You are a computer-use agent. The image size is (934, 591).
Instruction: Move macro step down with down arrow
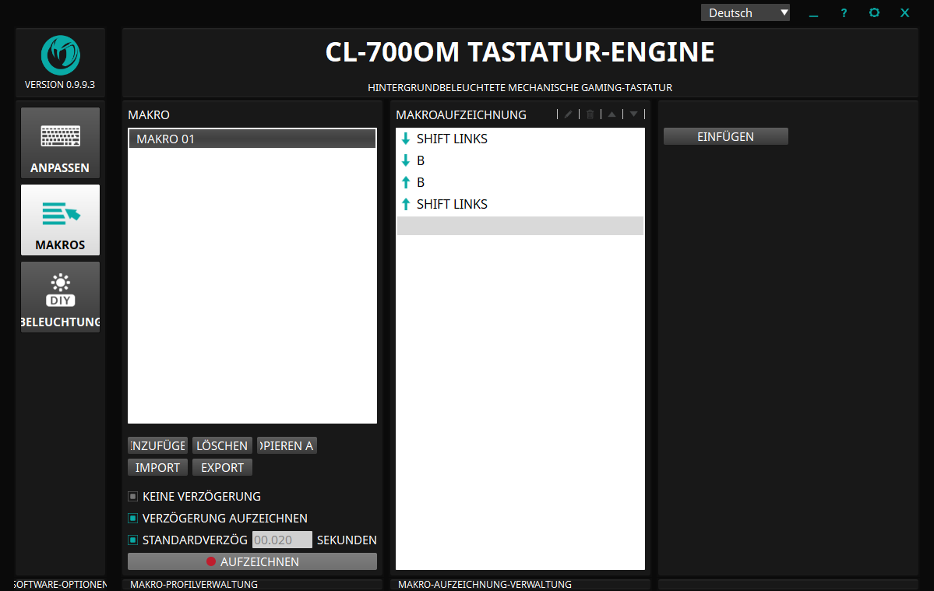[633, 114]
